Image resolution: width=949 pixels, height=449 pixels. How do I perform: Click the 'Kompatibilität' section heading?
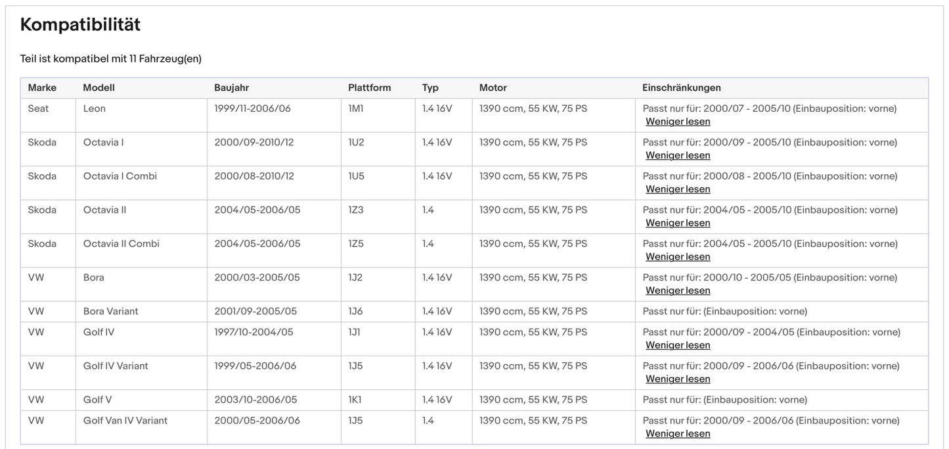click(80, 25)
